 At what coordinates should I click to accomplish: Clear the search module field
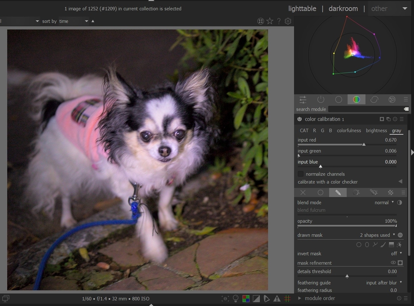click(406, 109)
